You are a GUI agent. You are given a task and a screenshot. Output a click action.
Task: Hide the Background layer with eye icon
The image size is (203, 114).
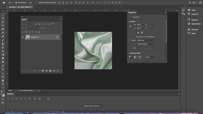click(x=23, y=37)
